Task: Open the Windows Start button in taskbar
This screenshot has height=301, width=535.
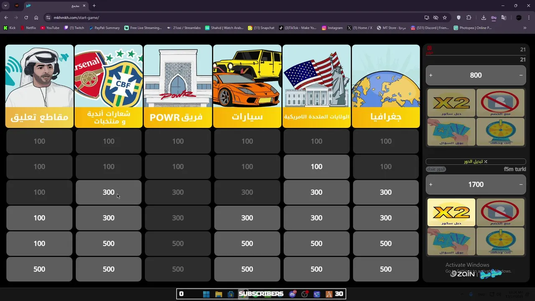Action: click(x=206, y=294)
